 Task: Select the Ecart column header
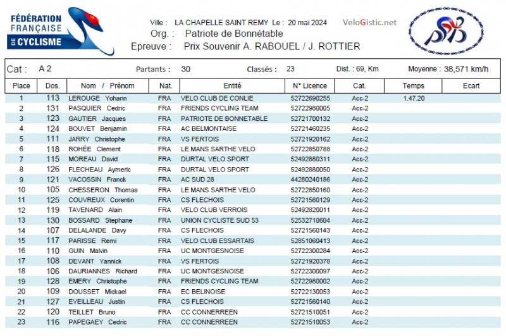[471, 85]
